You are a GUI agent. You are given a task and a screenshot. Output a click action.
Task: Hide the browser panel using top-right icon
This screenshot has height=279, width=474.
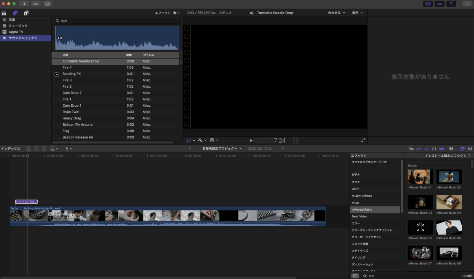[428, 4]
